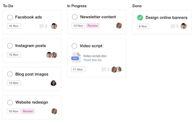Open the 12 Nov due date on Newsletter content

coord(78,26)
